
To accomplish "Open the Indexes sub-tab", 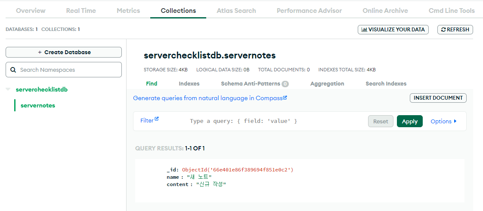I will (x=189, y=84).
